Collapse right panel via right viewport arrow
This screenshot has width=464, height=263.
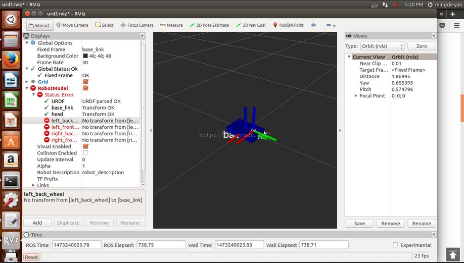[x=340, y=130]
